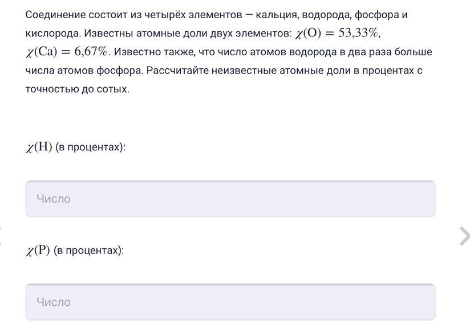This screenshot has width=470, height=328.
Task: Click the χ(O) = 53,33% formula
Action: [337, 33]
